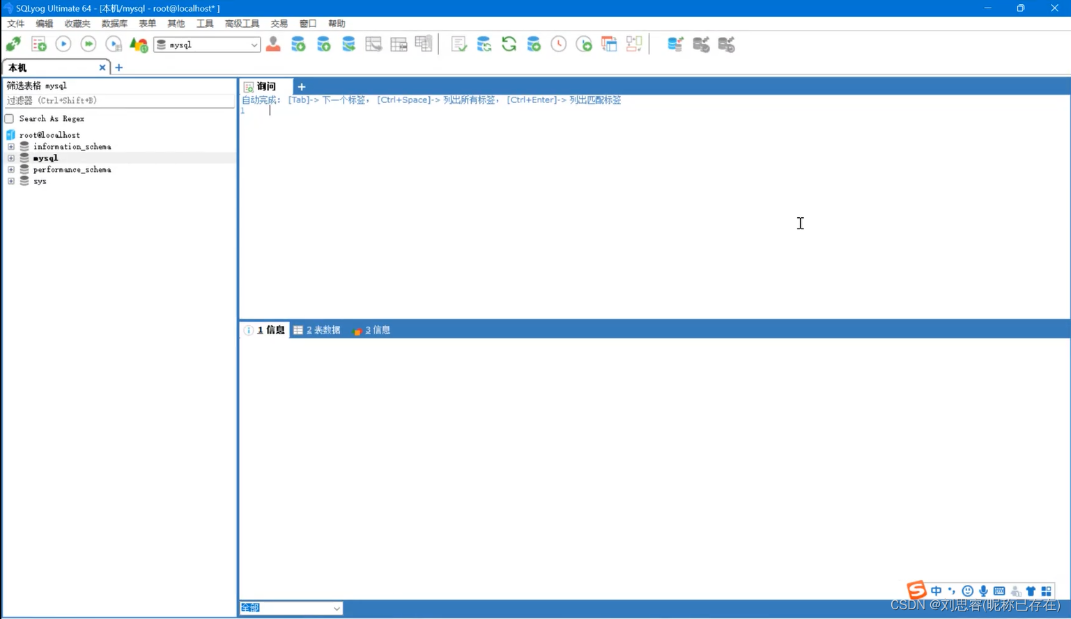Click the 过滤器 filter input field

(x=120, y=101)
